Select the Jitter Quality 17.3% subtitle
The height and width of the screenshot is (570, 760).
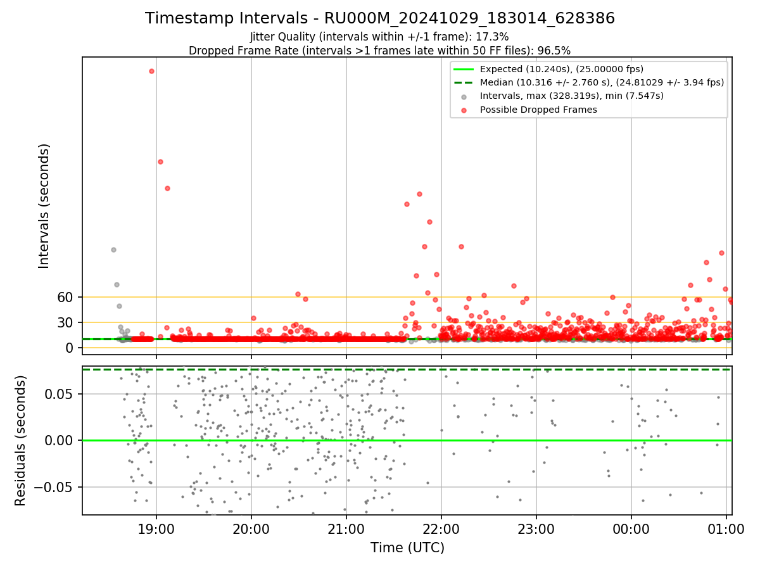(x=379, y=37)
